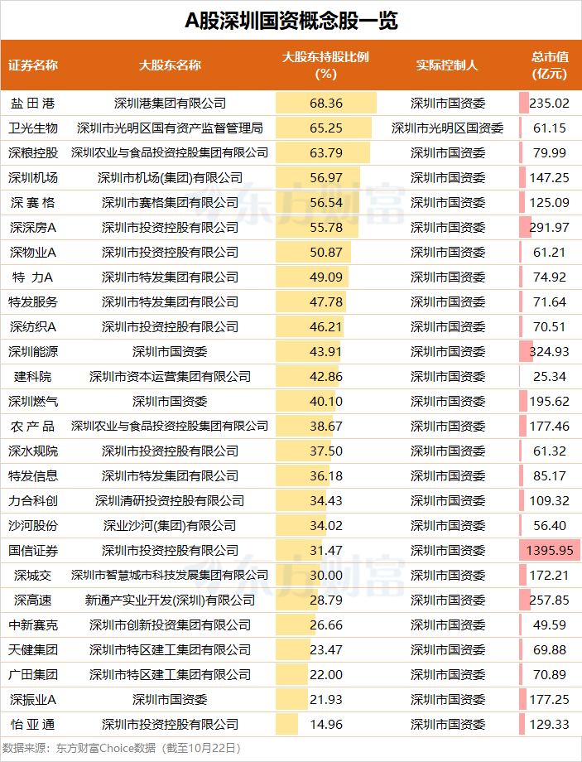
Task: Click shareholder 深圳市创新投资集团有限公司
Action: [170, 625]
